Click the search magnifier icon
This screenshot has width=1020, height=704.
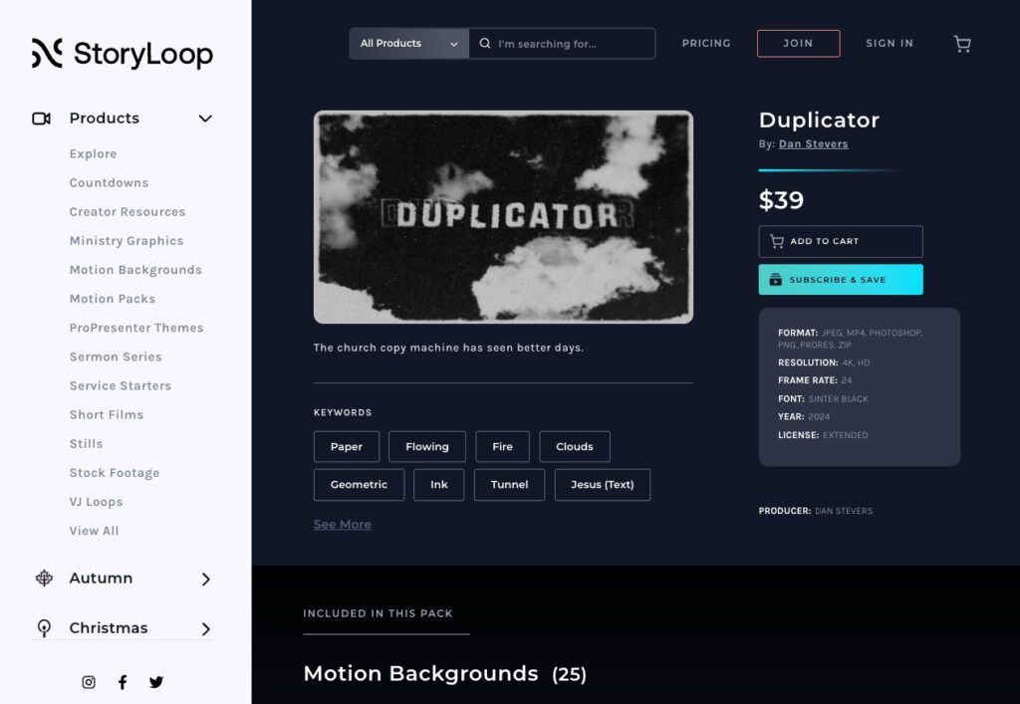485,44
